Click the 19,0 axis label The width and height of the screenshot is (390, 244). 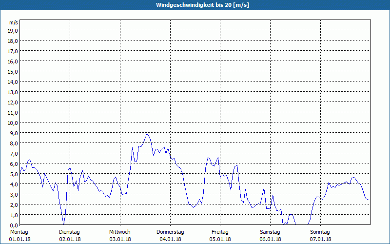point(13,31)
